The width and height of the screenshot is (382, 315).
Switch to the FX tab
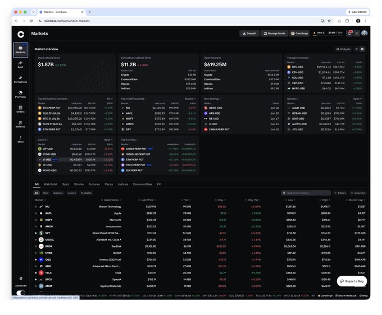point(159,184)
